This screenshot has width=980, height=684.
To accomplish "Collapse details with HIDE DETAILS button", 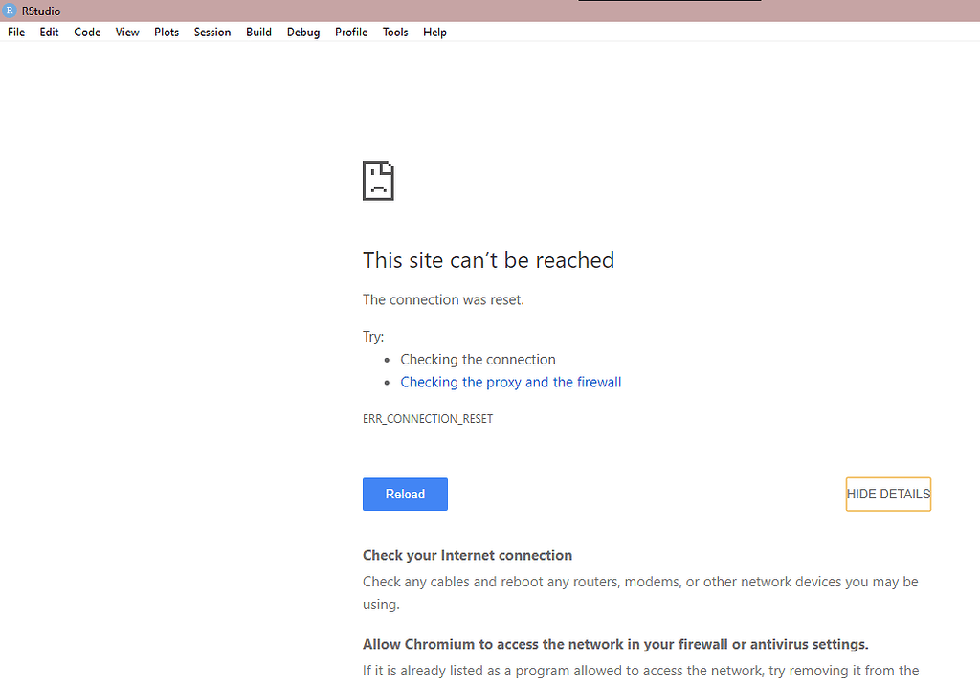I will 888,495.
